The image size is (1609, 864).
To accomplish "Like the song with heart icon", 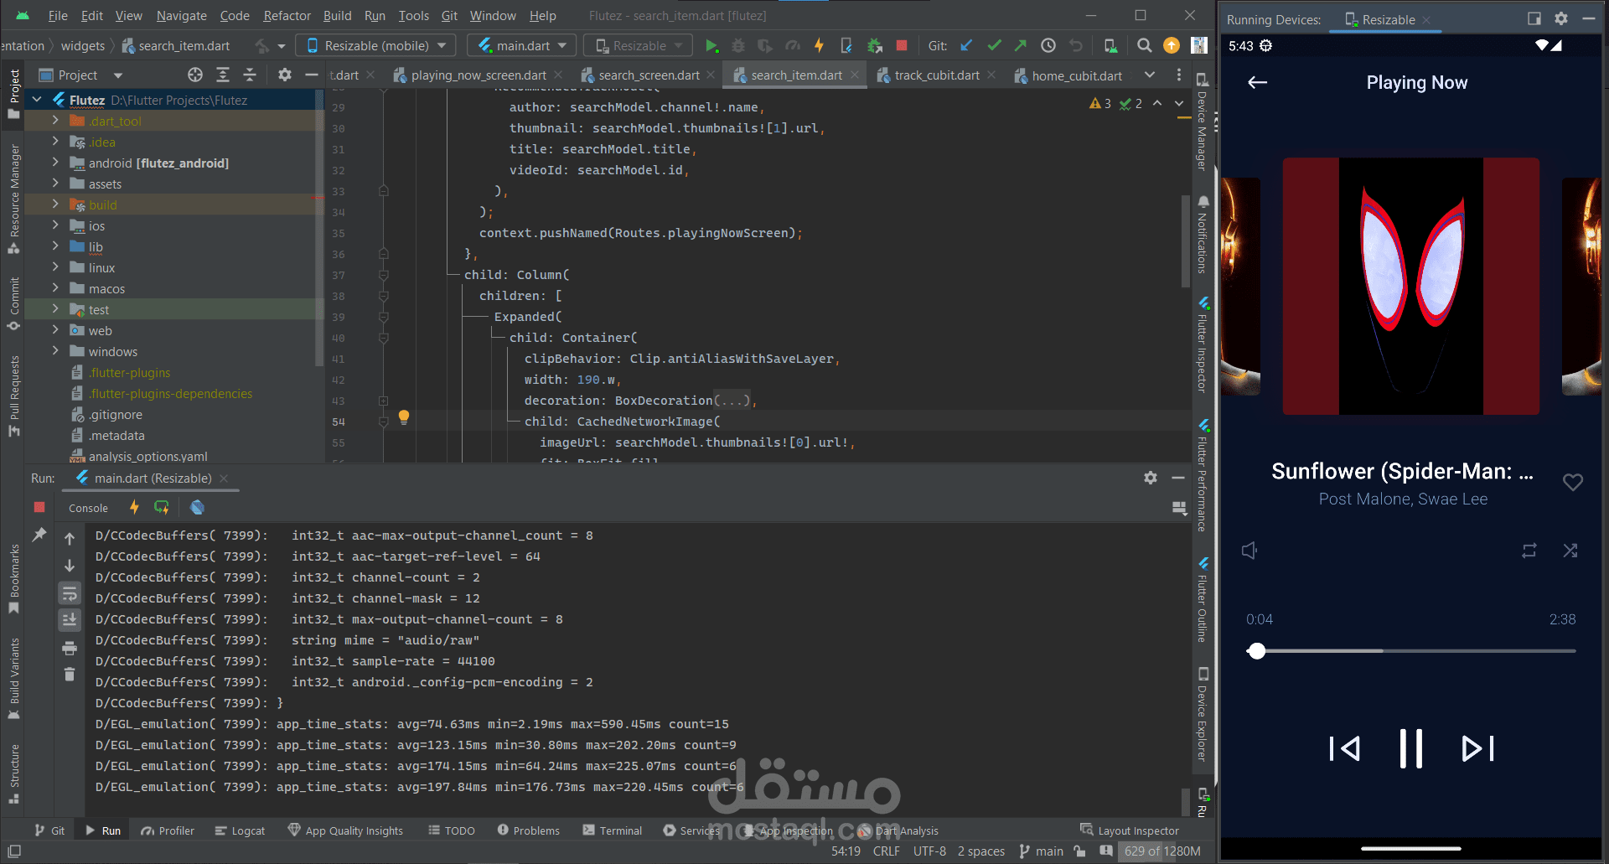I will pos(1573,482).
